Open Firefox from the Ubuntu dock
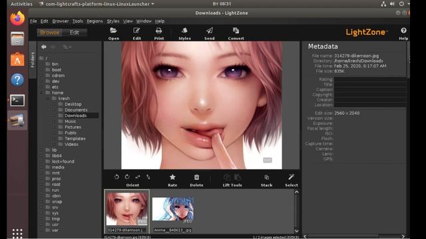This screenshot has height=239, width=426. tap(17, 19)
